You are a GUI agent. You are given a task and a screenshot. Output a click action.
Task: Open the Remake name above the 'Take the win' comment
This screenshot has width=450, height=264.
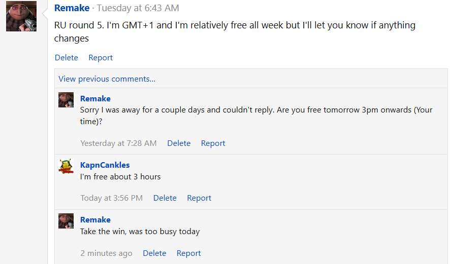[x=95, y=219]
